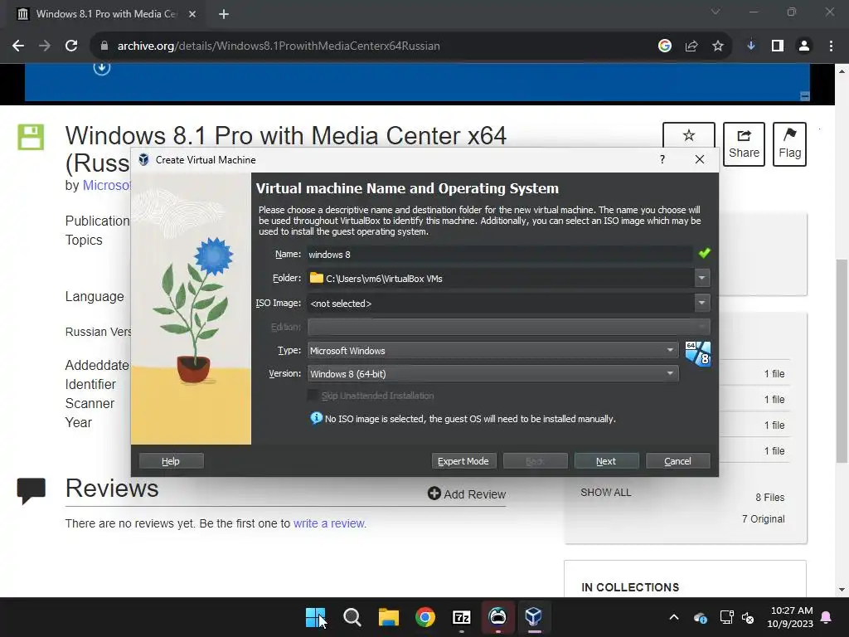Expand the Folder dropdown arrow
Image resolution: width=849 pixels, height=637 pixels.
coord(701,278)
